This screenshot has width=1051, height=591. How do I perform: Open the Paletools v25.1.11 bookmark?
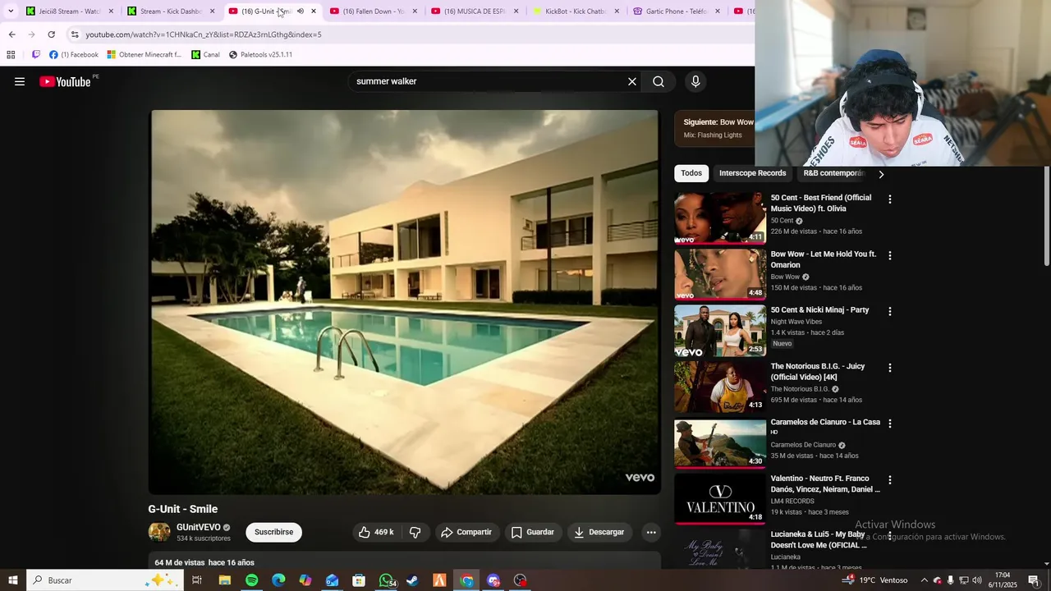tap(260, 55)
